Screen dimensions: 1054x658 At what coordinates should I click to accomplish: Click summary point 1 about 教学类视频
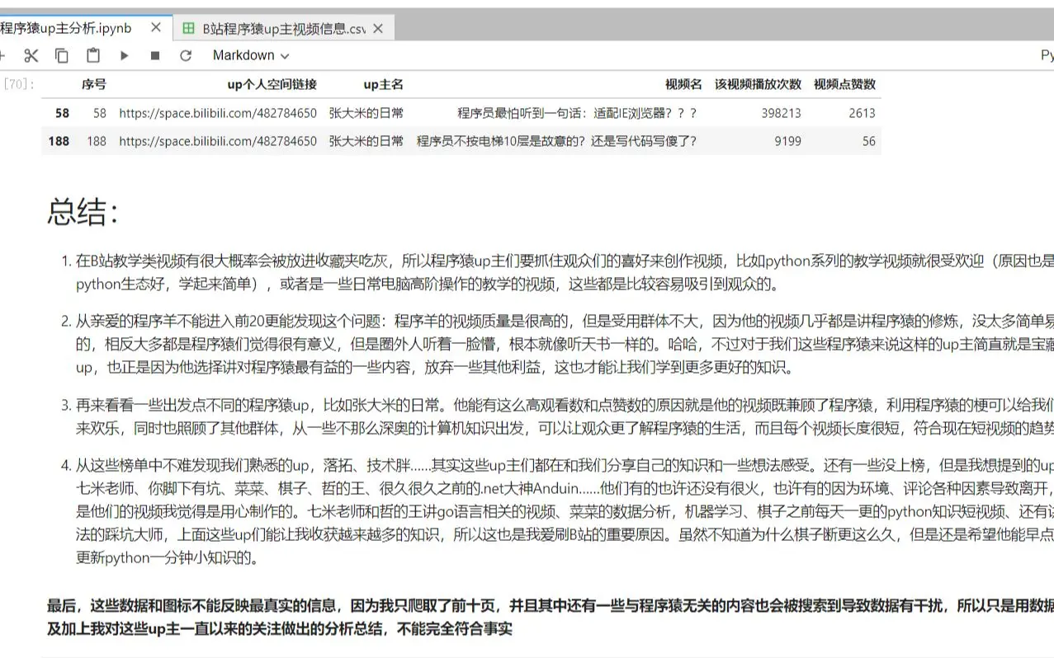click(565, 274)
